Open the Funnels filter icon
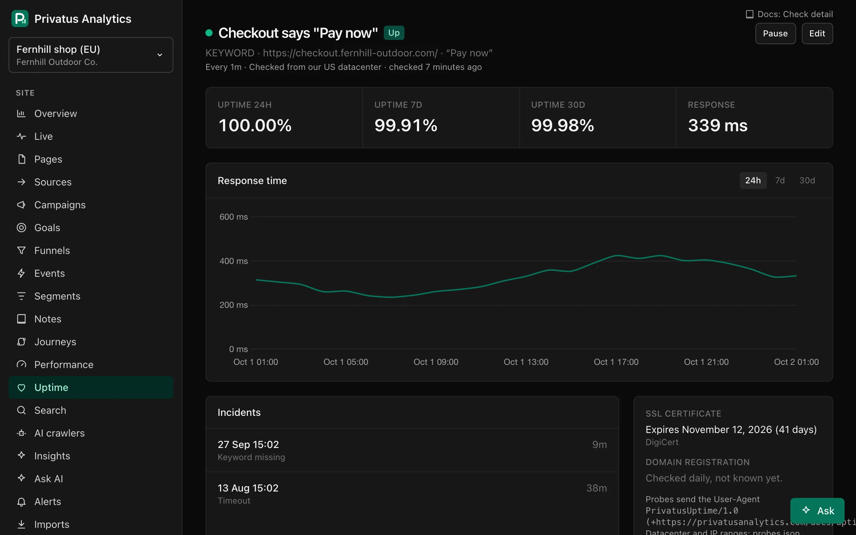 [21, 250]
